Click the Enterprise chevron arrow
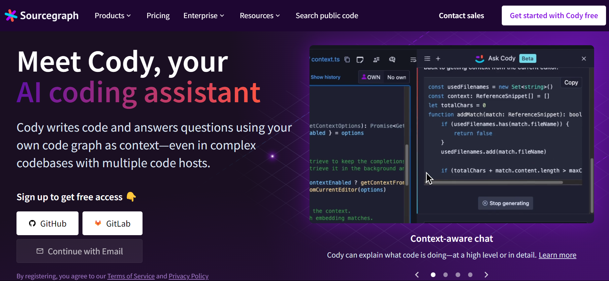 point(222,16)
